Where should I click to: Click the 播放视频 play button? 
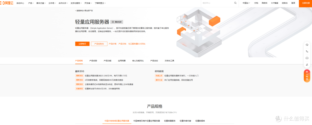[x=117, y=22]
